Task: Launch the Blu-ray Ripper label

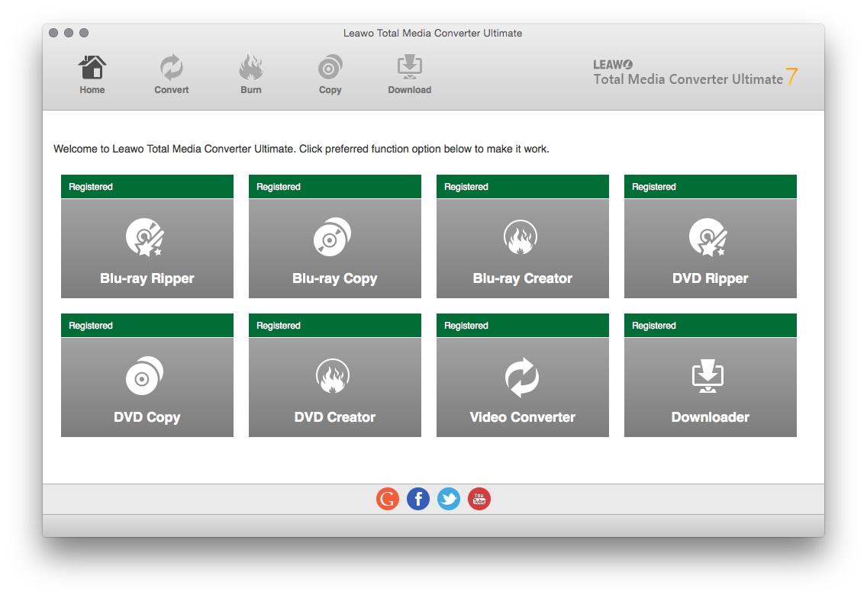Action: [x=147, y=278]
